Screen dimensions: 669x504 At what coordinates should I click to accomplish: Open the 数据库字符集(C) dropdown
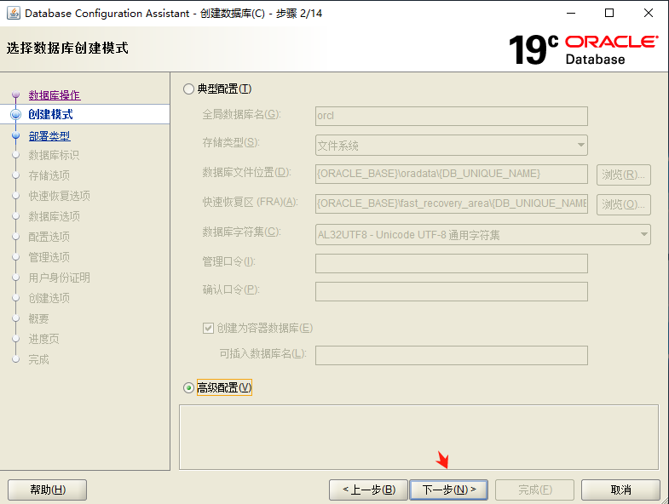click(x=483, y=234)
